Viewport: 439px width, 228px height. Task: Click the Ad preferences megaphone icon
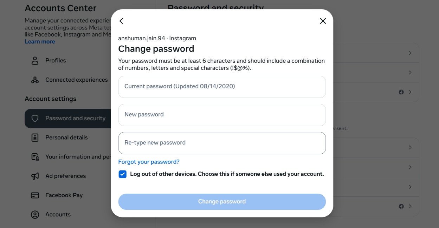(x=34, y=176)
